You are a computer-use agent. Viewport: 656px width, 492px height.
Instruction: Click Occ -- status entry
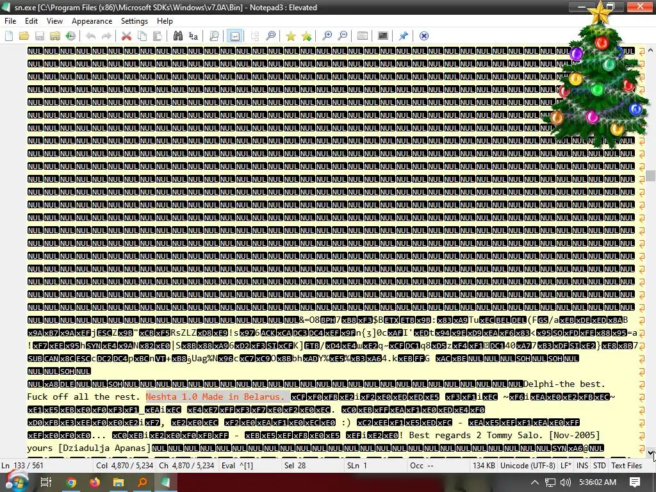coord(422,466)
